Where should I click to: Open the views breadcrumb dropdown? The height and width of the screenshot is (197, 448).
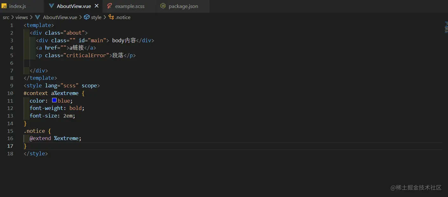[x=21, y=17]
